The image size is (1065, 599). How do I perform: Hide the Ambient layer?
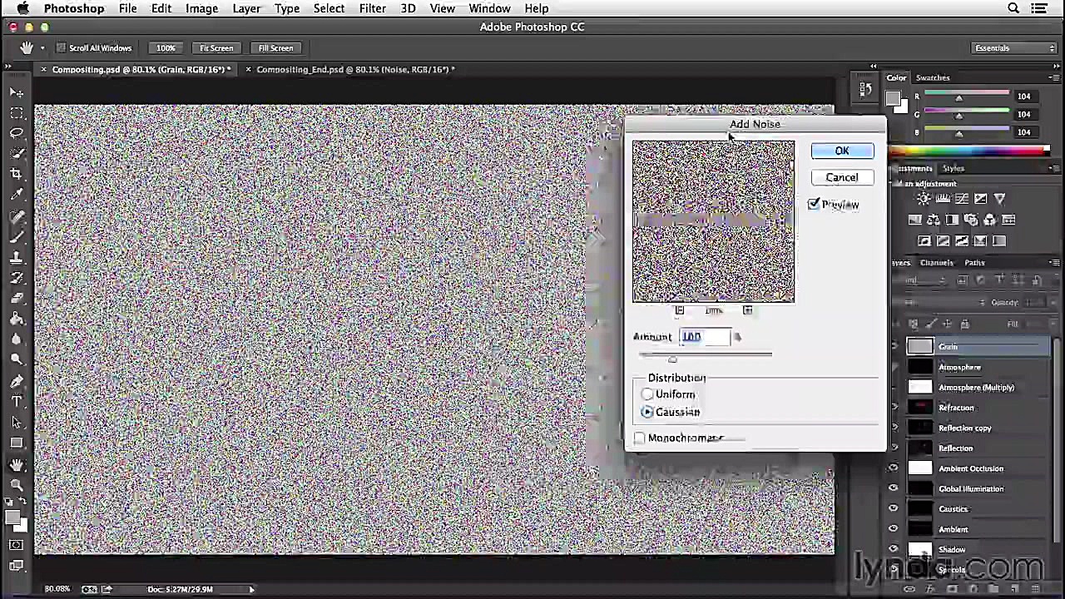point(894,529)
